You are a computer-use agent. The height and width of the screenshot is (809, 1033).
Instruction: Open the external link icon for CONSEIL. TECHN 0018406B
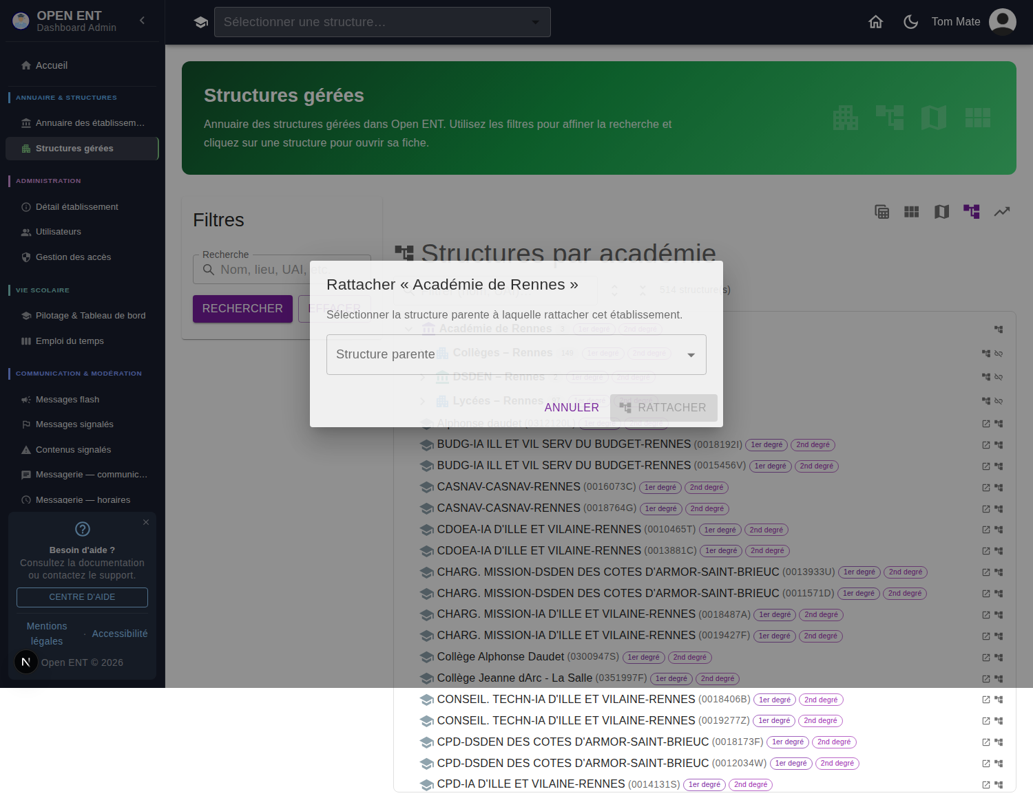point(986,700)
